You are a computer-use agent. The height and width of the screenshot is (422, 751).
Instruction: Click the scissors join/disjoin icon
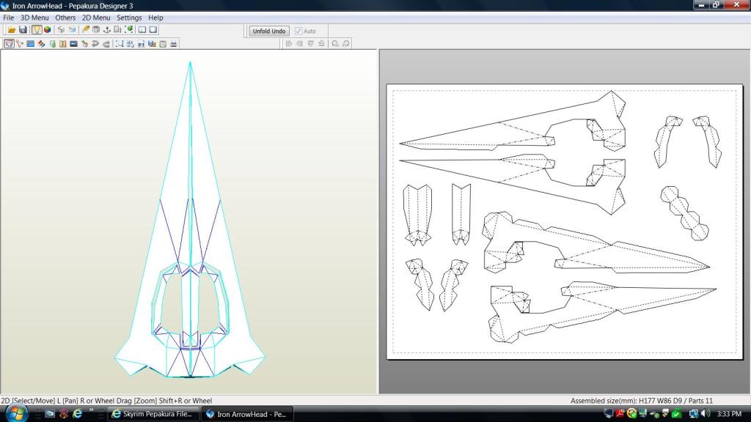20,43
